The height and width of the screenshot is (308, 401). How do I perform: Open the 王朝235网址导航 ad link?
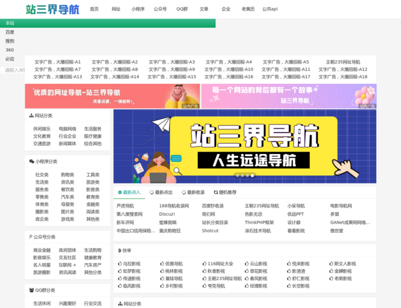coord(343,62)
